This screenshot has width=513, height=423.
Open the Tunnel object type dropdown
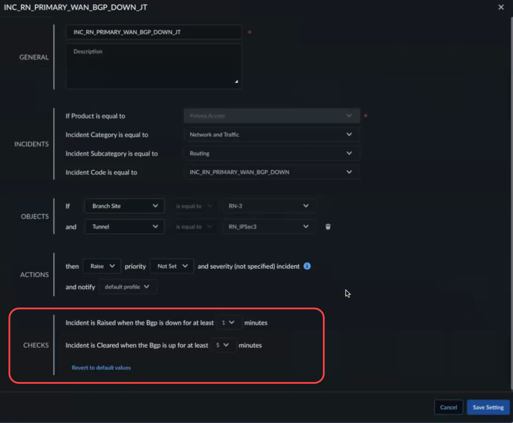click(125, 227)
